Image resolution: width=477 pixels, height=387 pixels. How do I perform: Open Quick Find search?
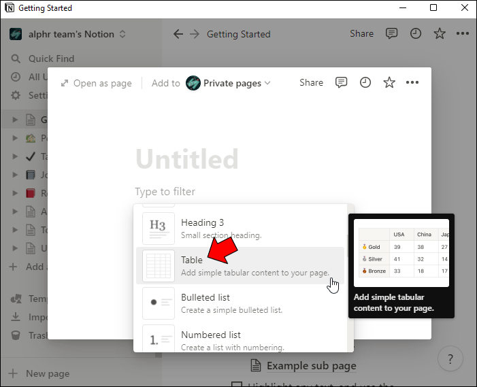(x=43, y=58)
